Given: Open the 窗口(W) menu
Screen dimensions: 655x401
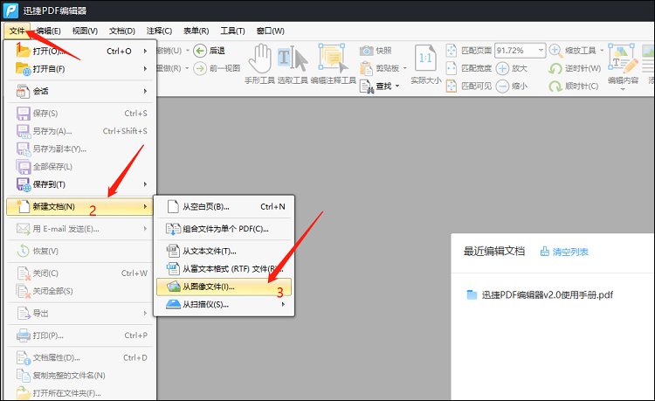Looking at the screenshot, I should (270, 31).
